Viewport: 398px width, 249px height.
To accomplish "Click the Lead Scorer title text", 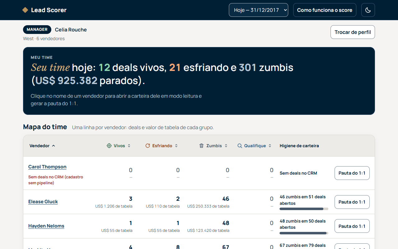I will (x=49, y=10).
